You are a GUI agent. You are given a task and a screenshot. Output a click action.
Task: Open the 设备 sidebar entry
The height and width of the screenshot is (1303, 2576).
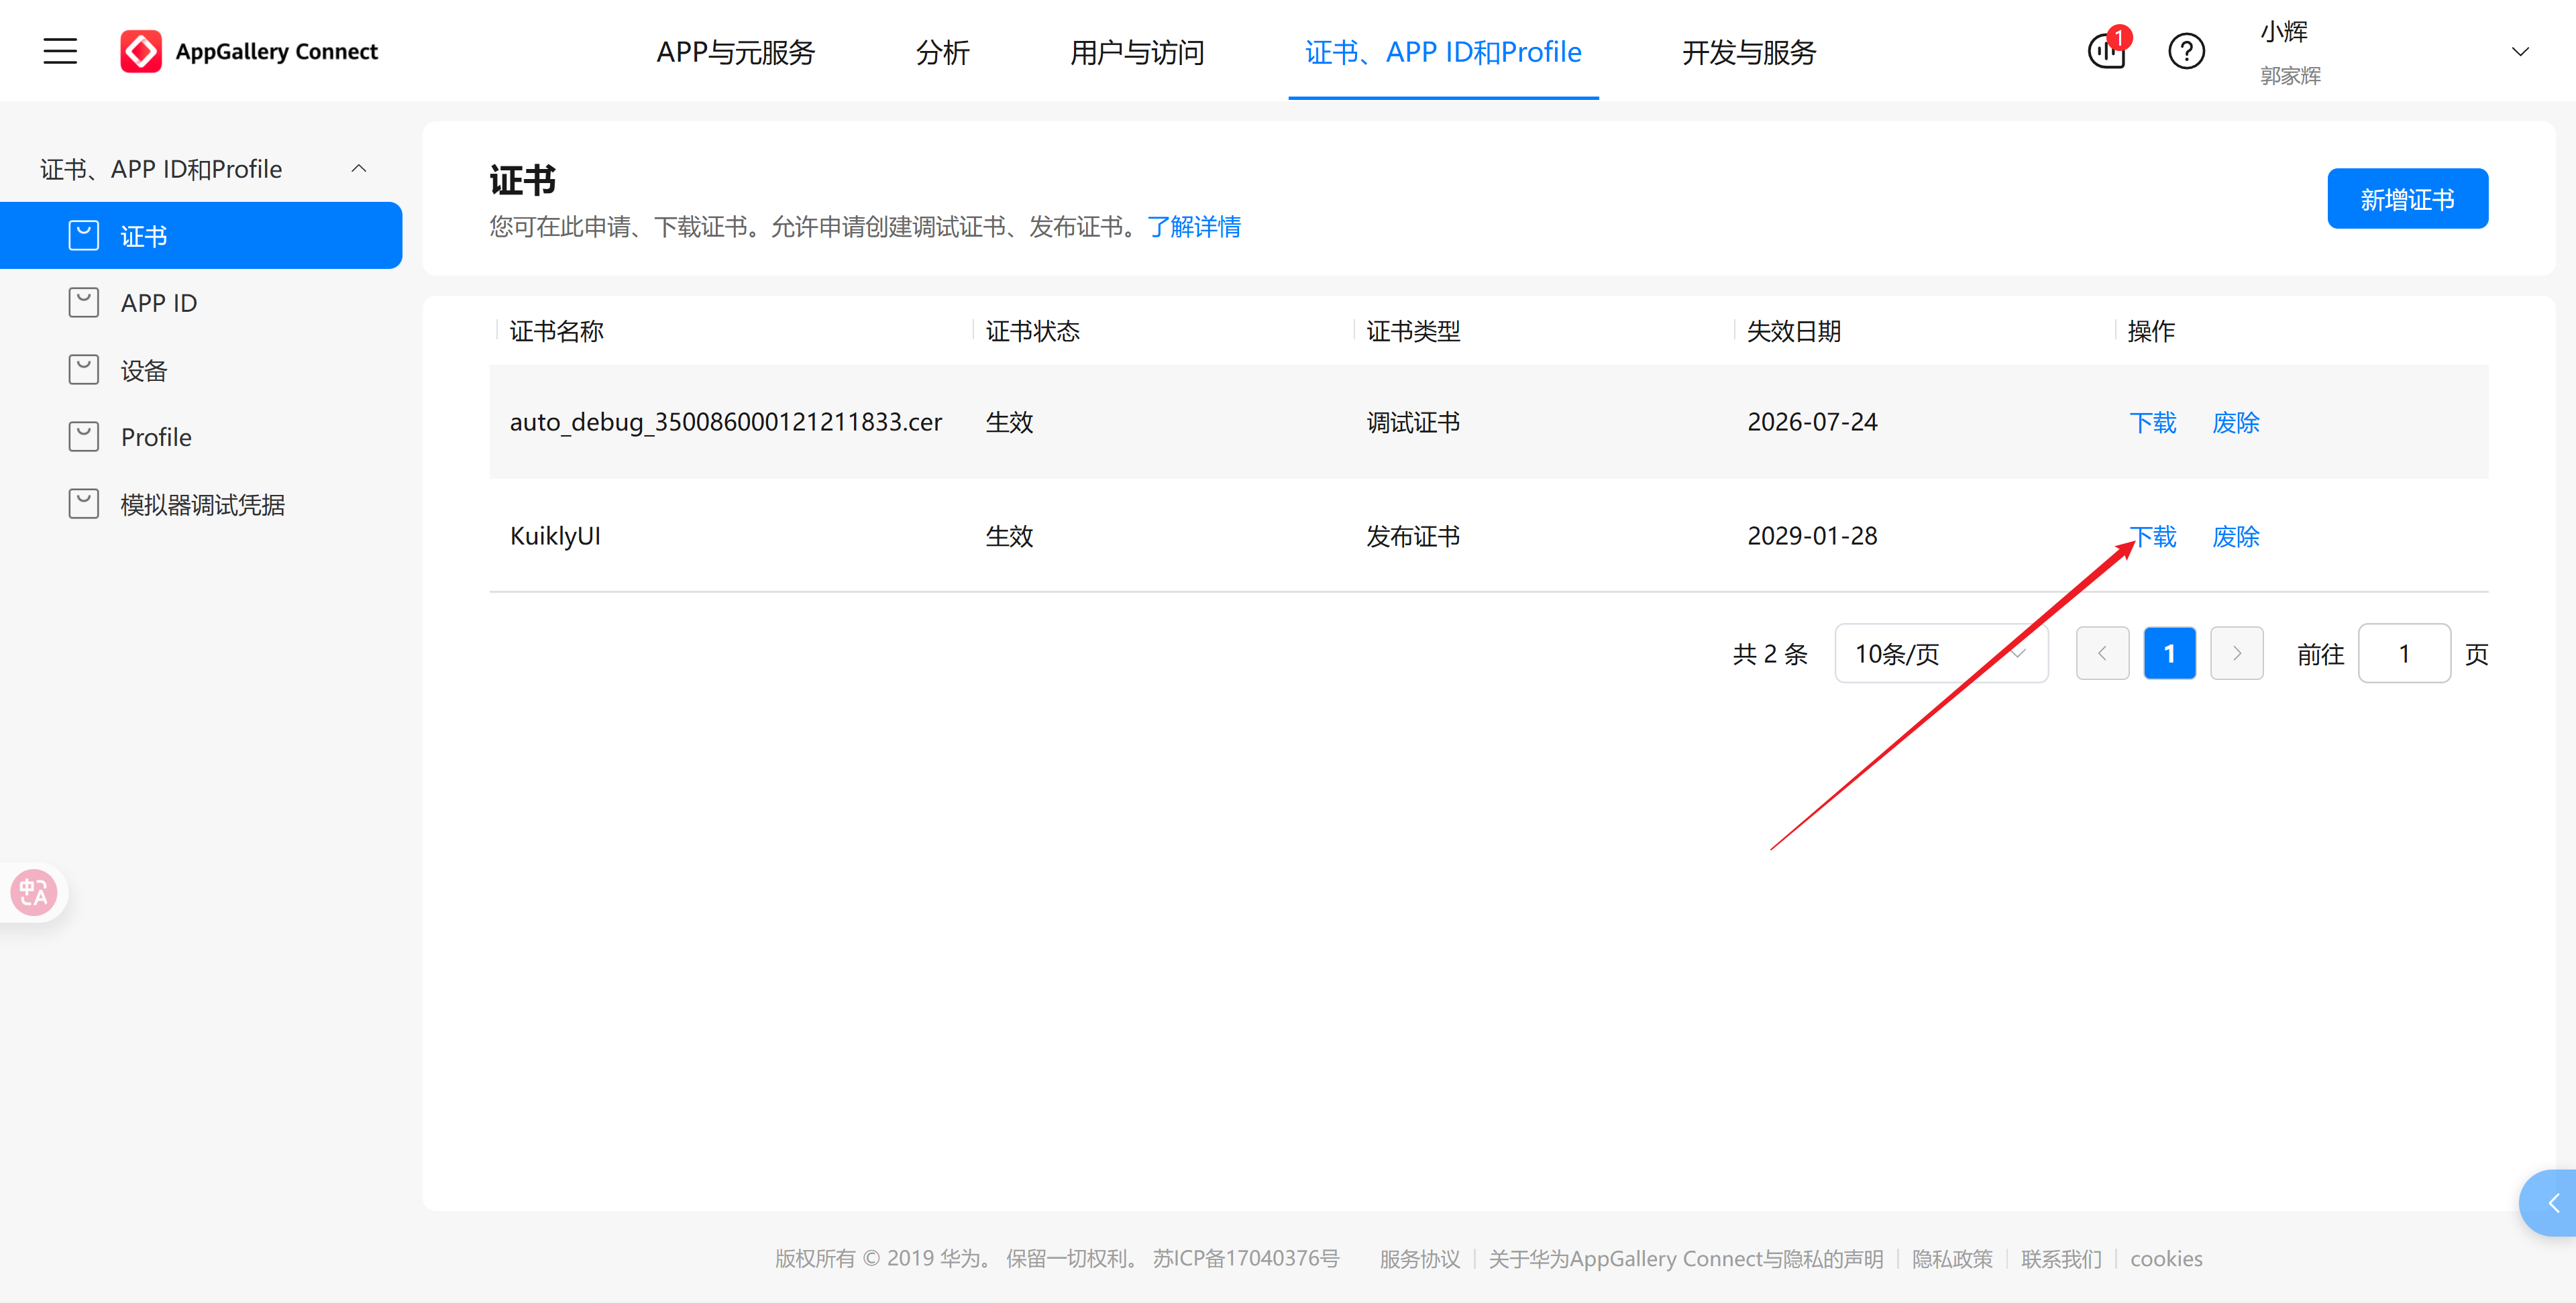pyautogui.click(x=144, y=369)
